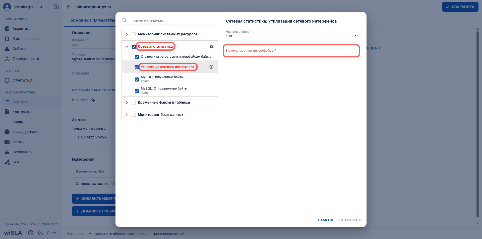Click the top-right СОХРАНИТЬ button
Screen dimensions: 482x239
[x=460, y=7]
